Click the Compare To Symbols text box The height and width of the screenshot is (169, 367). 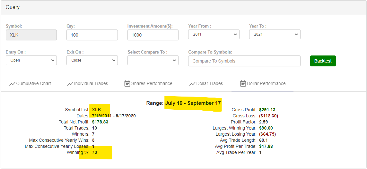pyautogui.click(x=244, y=61)
